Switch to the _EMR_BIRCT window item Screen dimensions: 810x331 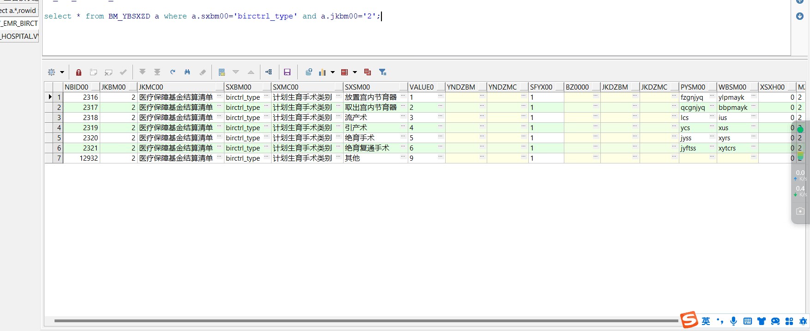[x=19, y=23]
